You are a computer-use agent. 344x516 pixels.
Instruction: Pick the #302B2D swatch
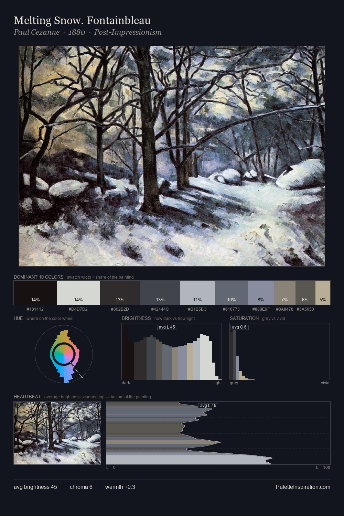120,293
